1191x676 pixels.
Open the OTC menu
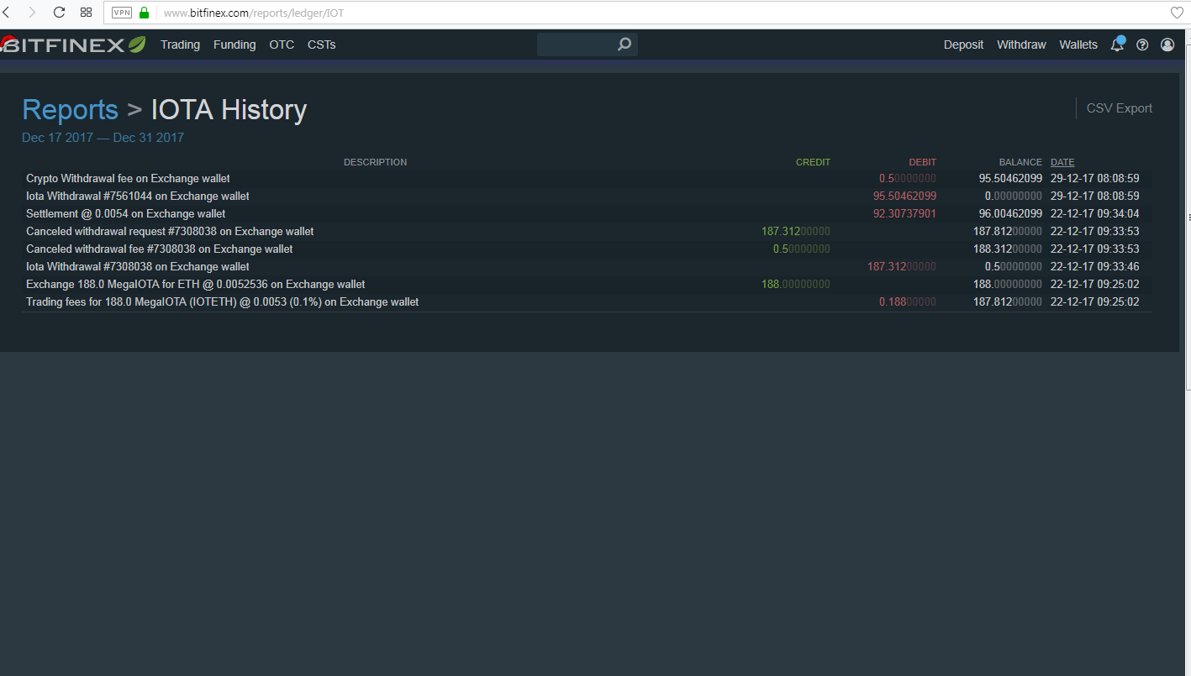(x=282, y=45)
